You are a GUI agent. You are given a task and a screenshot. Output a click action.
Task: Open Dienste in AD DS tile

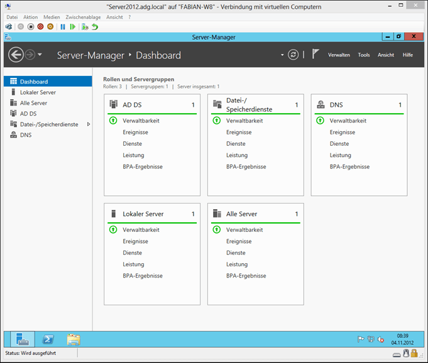(133, 144)
